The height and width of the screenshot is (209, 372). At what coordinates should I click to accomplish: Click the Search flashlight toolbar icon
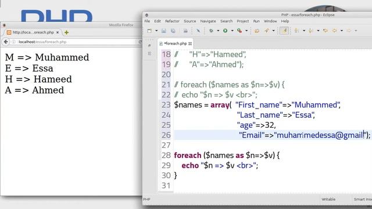[267, 31]
